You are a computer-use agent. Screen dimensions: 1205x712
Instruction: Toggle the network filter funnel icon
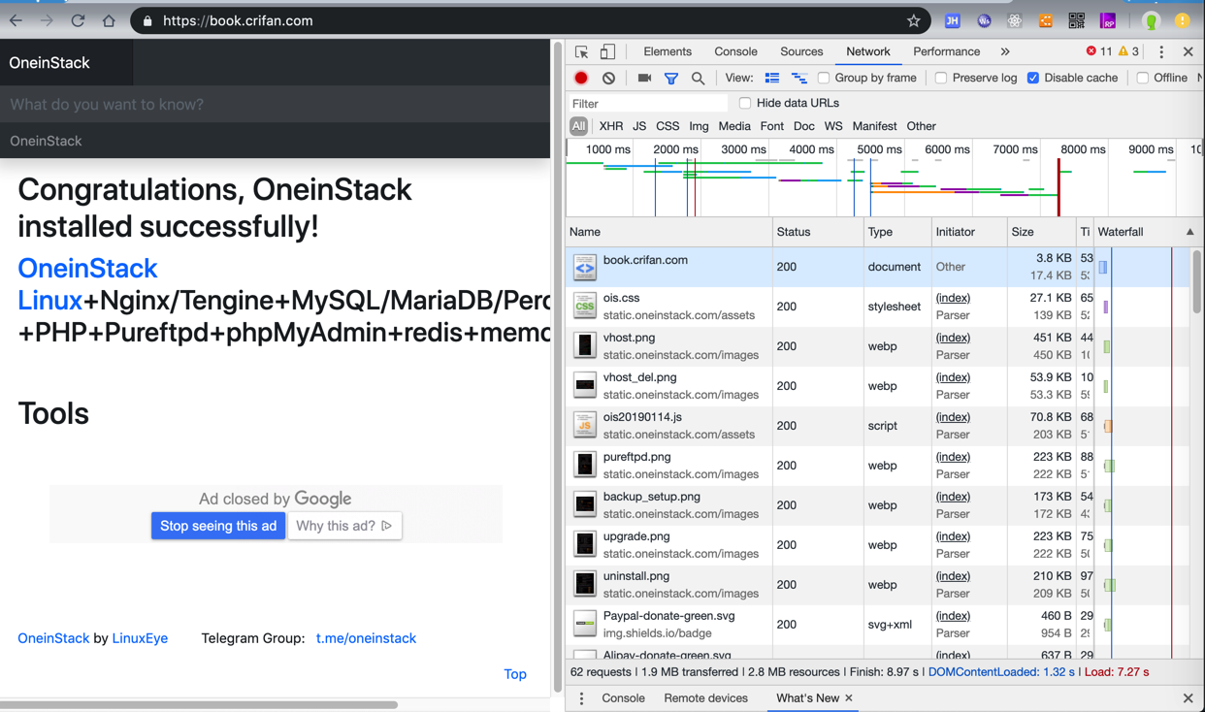[x=670, y=78]
